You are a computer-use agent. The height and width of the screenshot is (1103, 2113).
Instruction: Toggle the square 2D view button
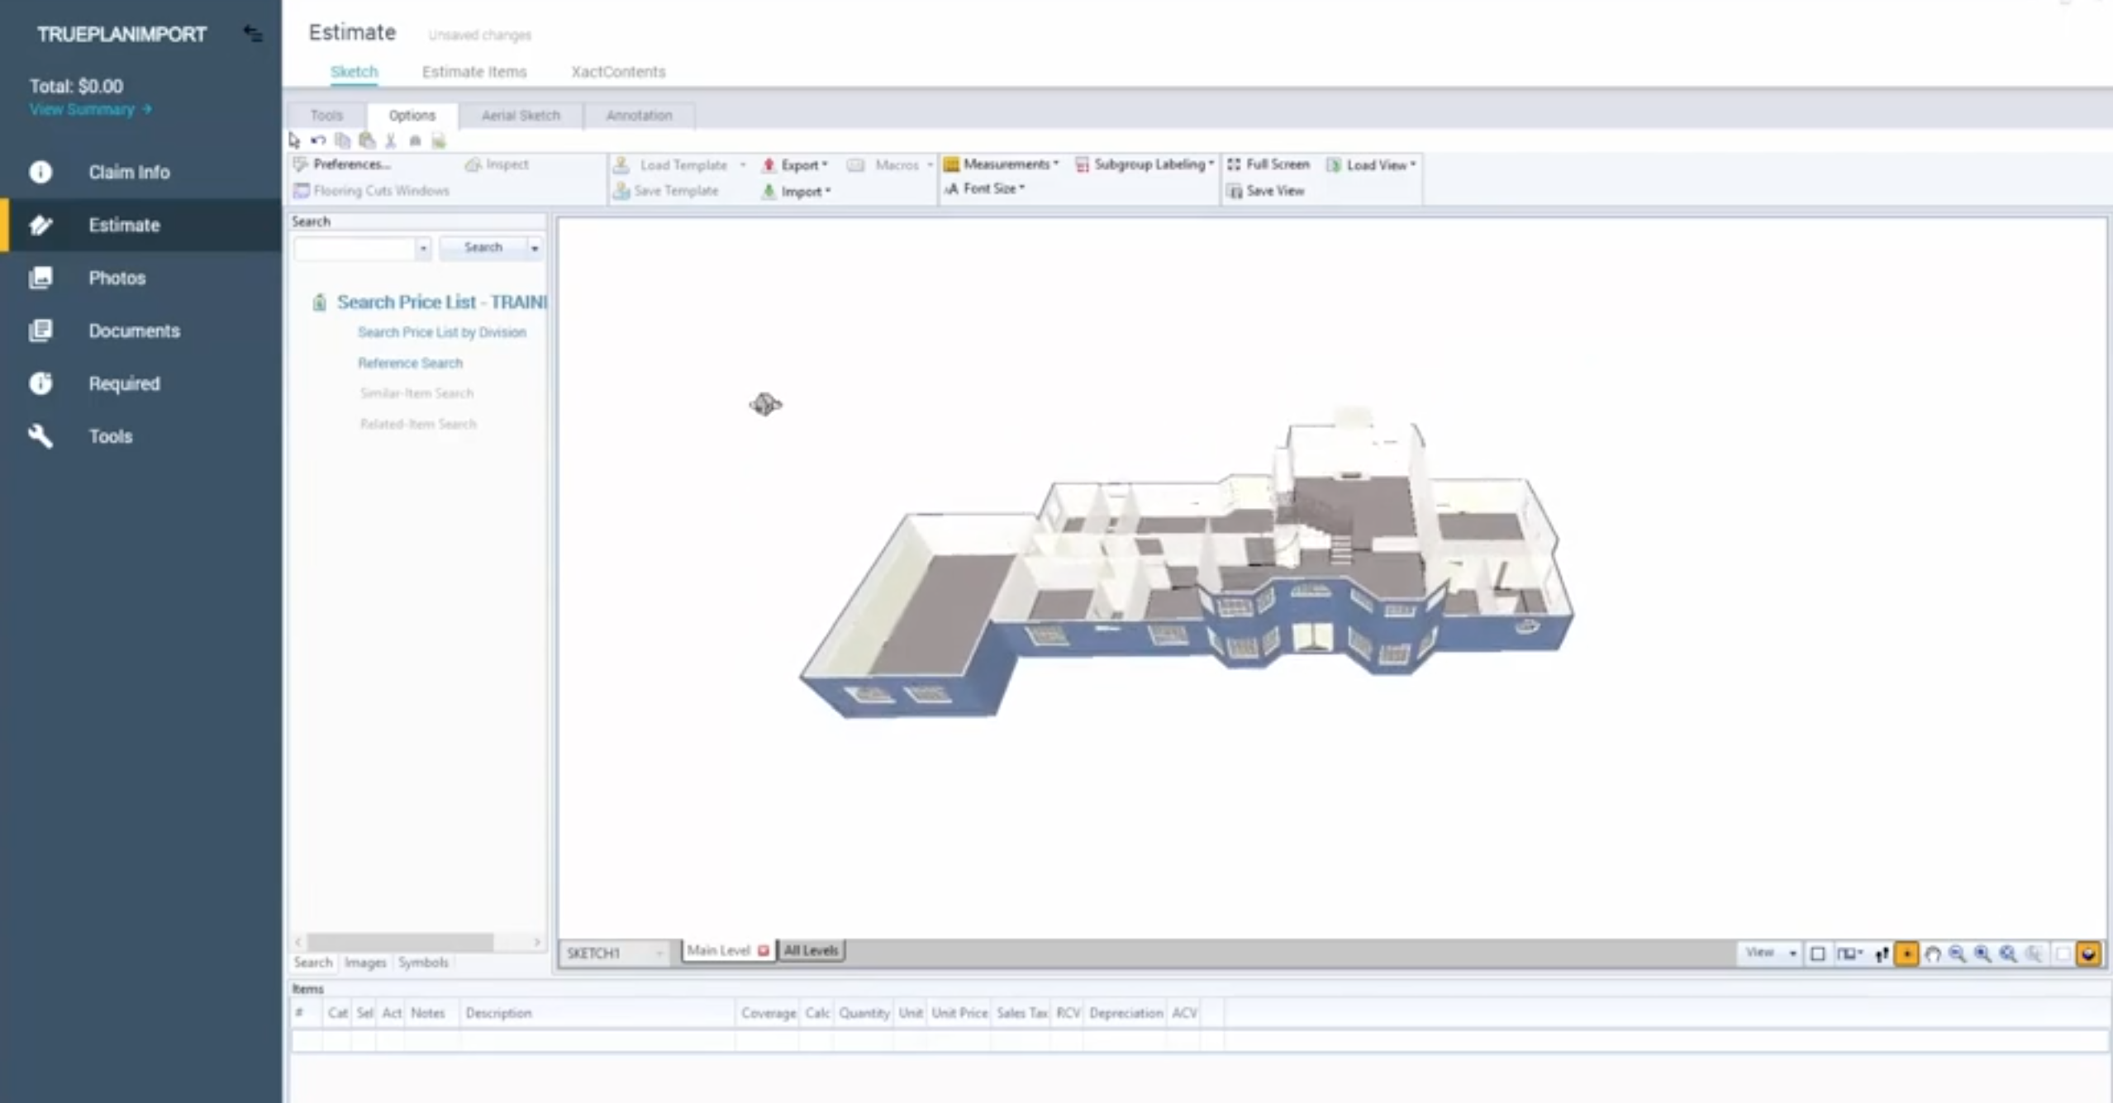pos(1817,954)
